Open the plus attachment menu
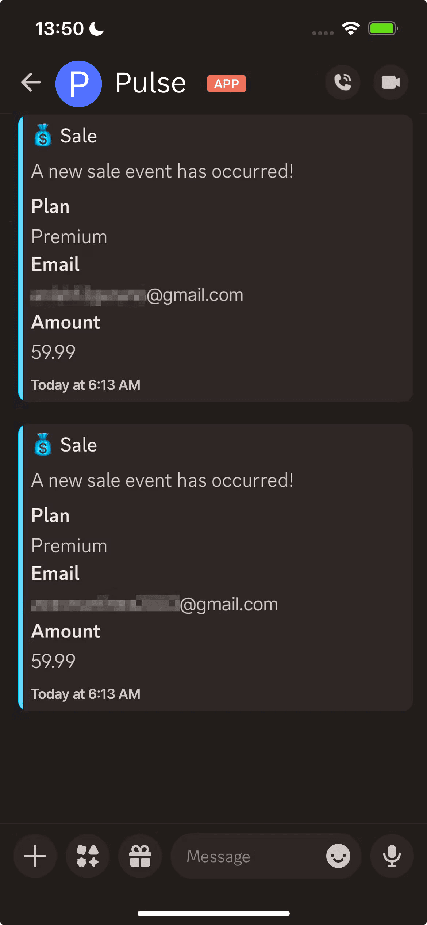 [35, 856]
